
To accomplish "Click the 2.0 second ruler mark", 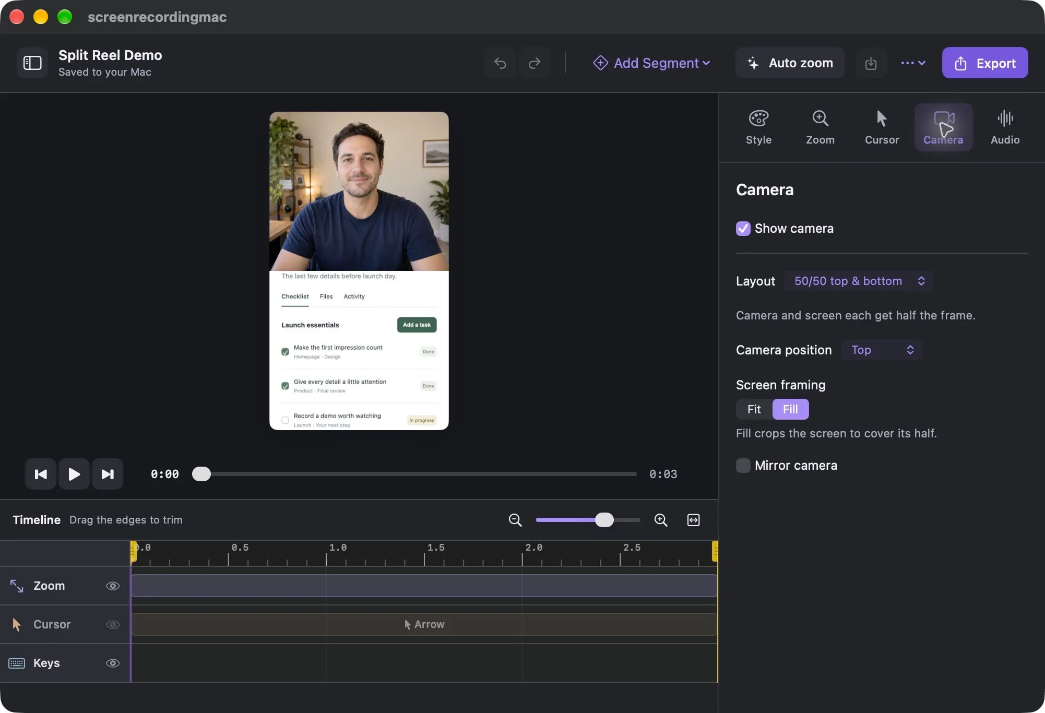I will click(534, 548).
